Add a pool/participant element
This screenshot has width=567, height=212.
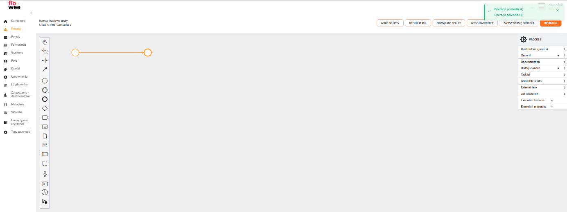click(x=45, y=154)
